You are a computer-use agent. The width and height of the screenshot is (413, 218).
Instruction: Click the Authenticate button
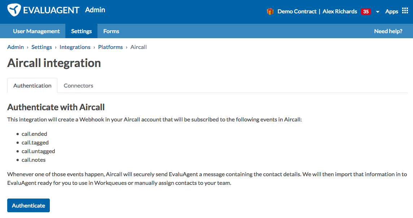point(29,205)
